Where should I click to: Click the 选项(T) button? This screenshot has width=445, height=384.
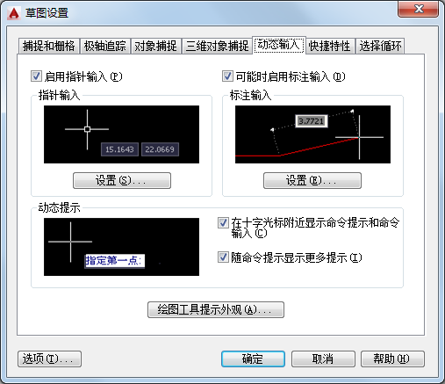point(49,359)
